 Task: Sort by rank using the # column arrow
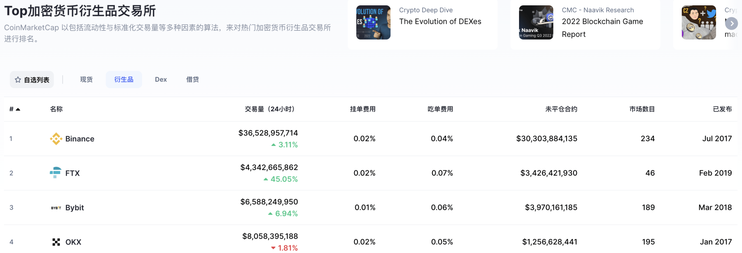[x=18, y=109]
